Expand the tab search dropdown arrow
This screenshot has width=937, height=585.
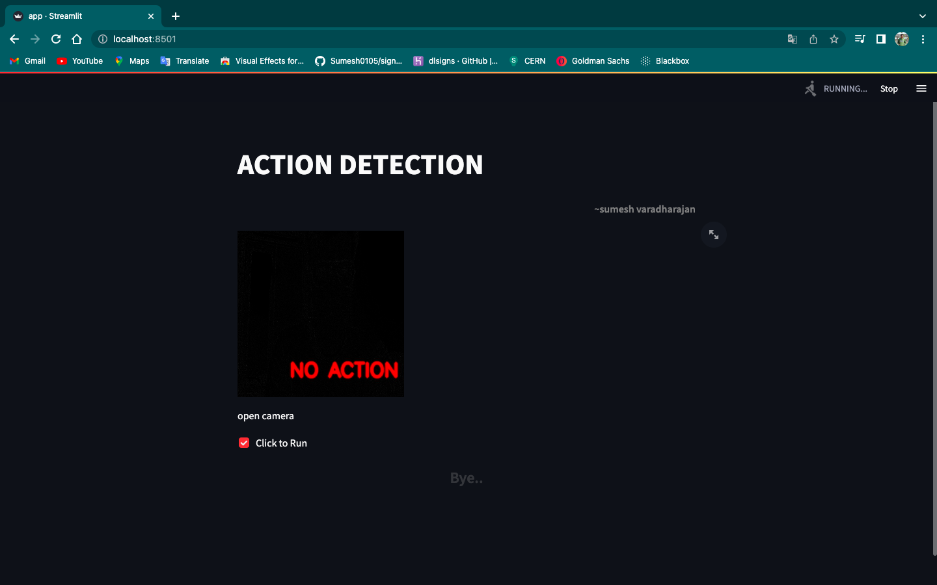(x=922, y=16)
